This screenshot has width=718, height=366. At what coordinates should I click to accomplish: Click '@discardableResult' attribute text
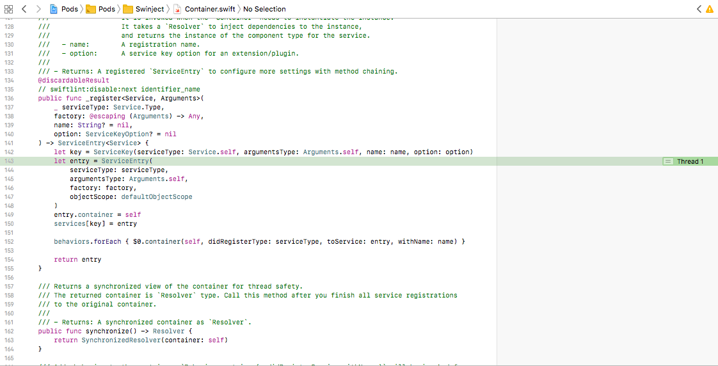click(74, 81)
